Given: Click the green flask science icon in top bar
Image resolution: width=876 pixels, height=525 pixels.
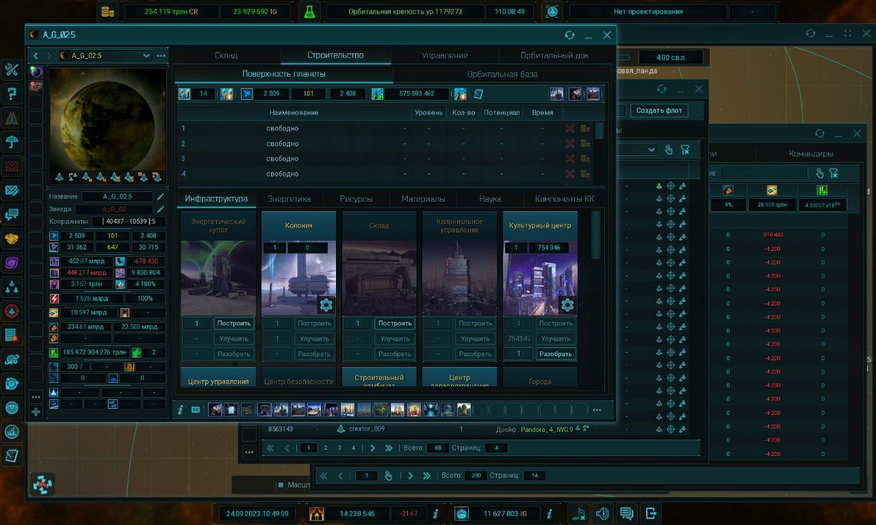Looking at the screenshot, I should (311, 12).
